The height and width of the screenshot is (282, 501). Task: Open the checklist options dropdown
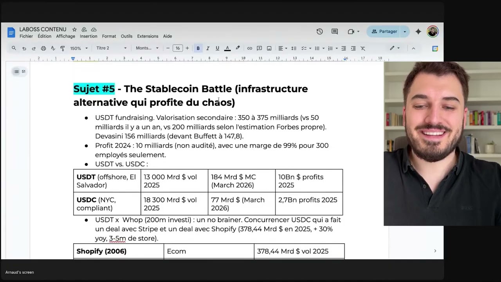306,48
